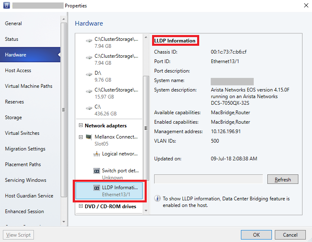Expand the DVD / CD-ROM drives section

point(81,207)
